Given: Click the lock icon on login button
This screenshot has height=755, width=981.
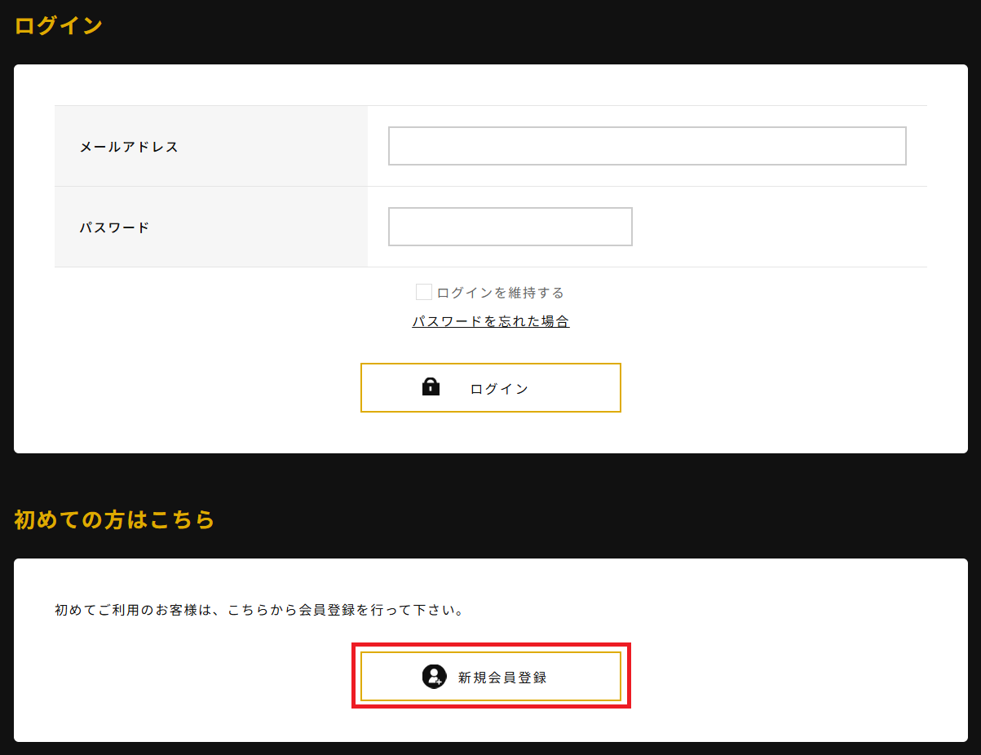Looking at the screenshot, I should [431, 387].
